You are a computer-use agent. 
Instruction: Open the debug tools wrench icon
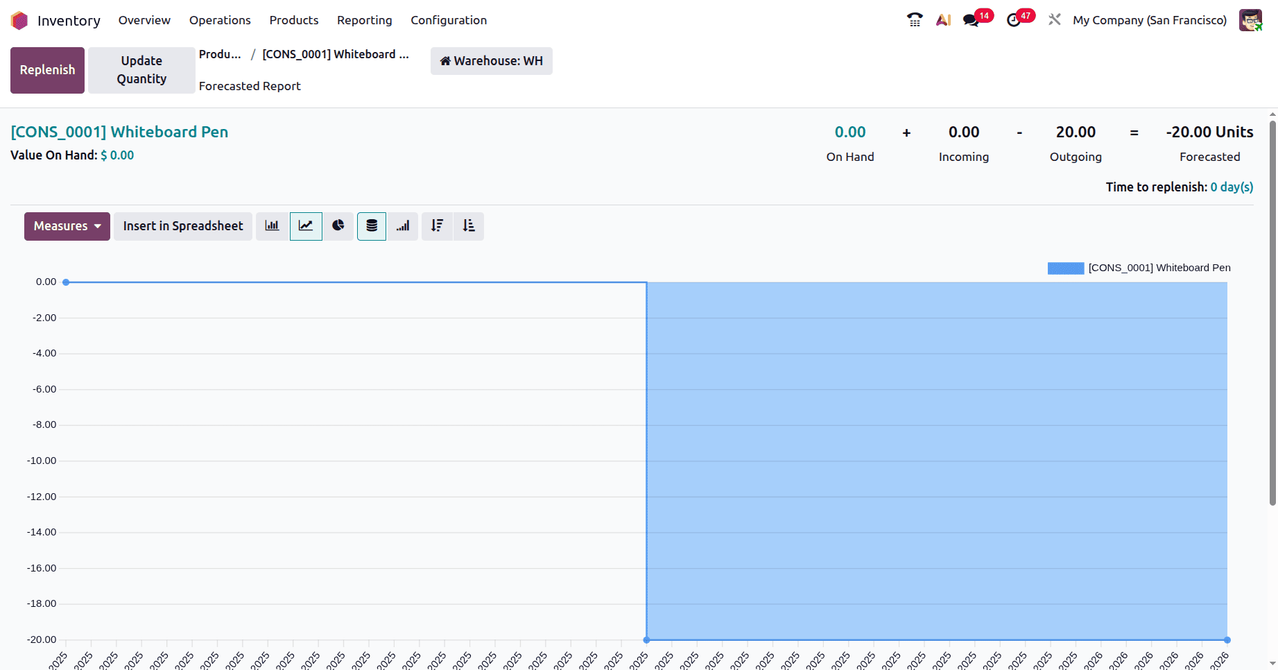coord(1055,20)
